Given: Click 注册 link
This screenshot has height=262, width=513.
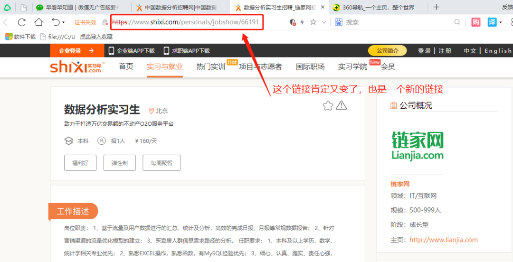Looking at the screenshot, I should point(445,51).
